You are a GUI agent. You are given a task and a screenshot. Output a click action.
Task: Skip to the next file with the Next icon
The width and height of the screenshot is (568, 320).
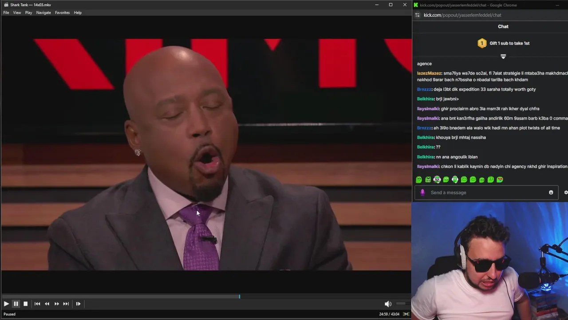click(66, 304)
